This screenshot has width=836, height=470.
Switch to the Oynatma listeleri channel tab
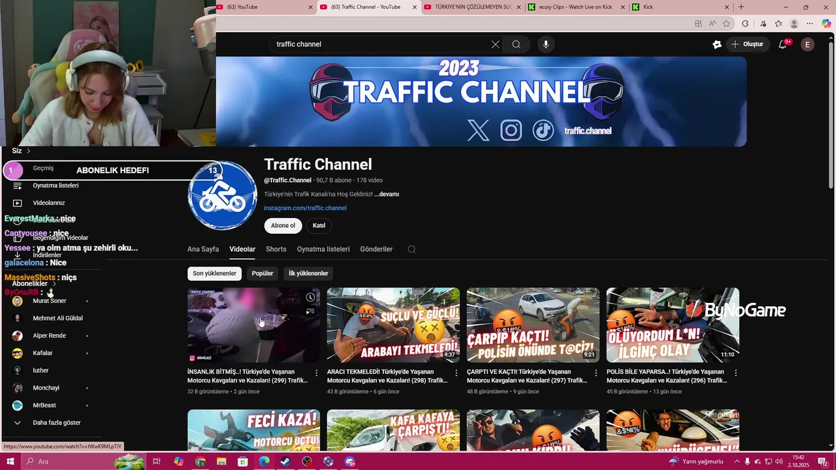point(323,249)
